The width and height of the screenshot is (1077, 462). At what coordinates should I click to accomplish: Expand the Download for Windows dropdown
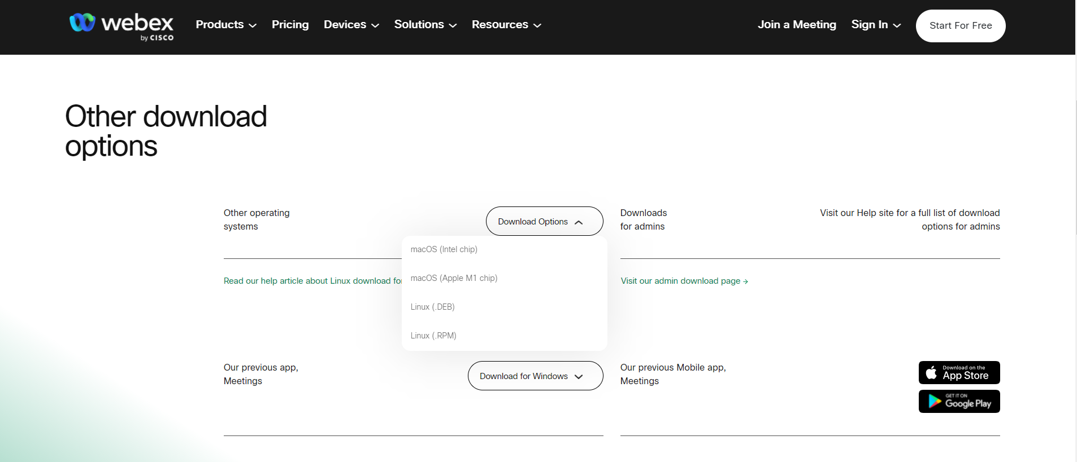coord(536,376)
